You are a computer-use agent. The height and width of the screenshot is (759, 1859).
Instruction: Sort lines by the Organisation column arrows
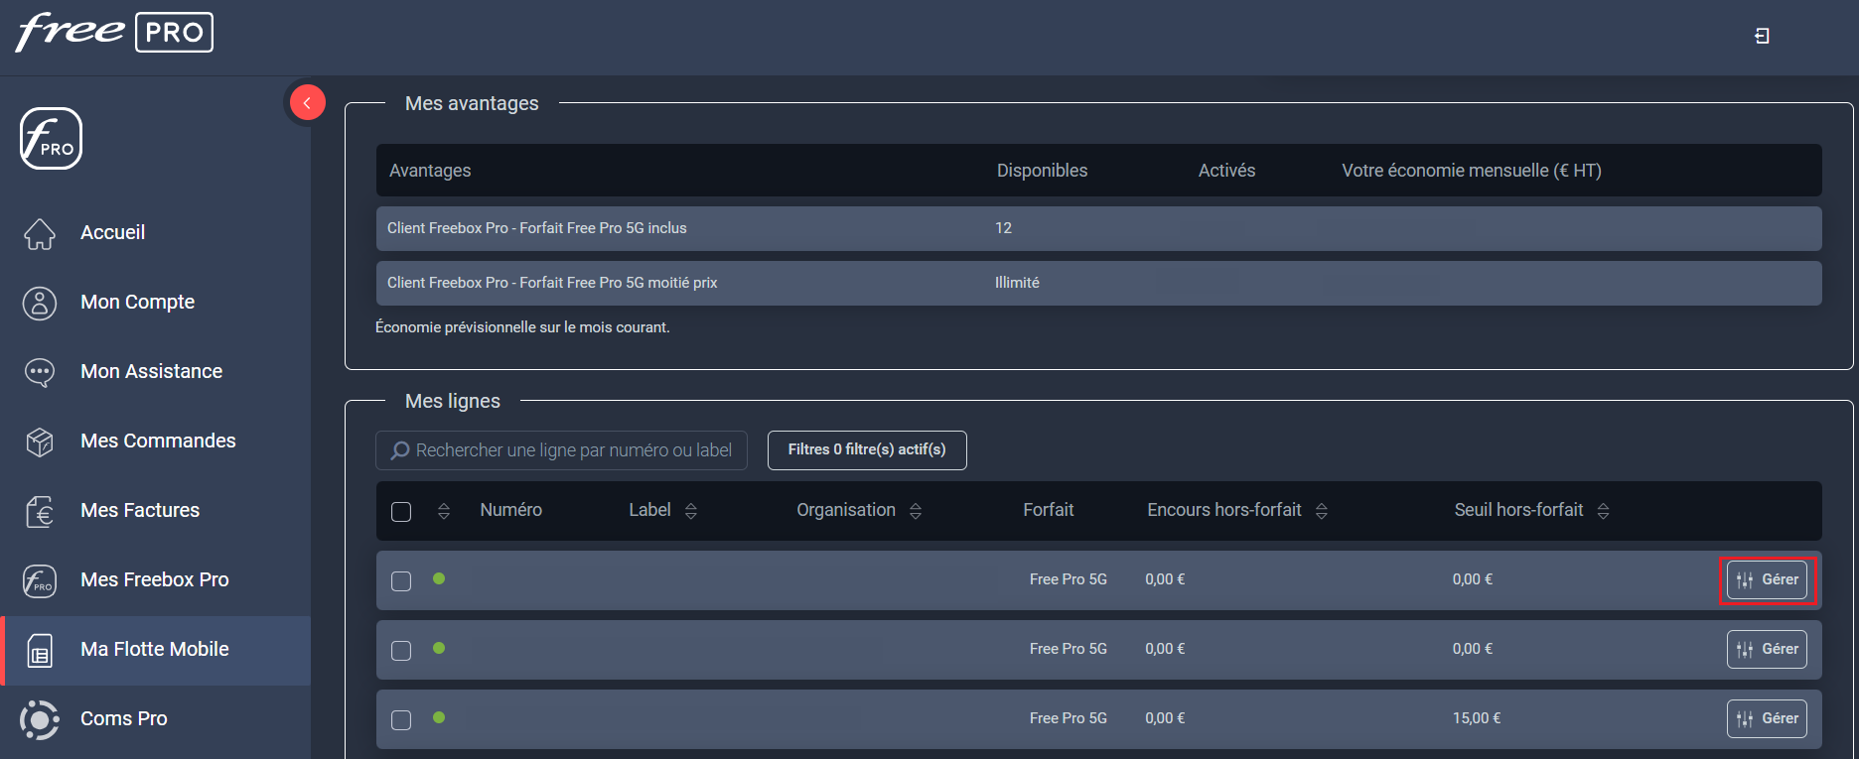[916, 511]
